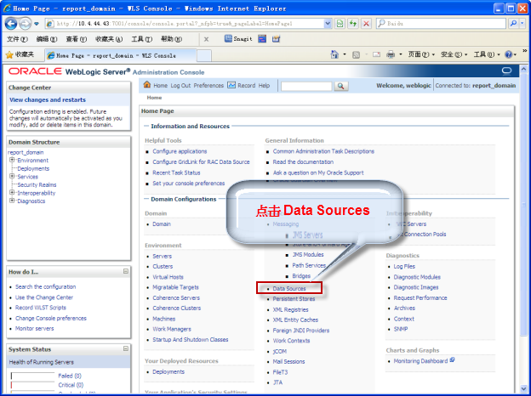This screenshot has height=396, width=531.
Task: Open Foreign JNDI Providers link
Action: (x=301, y=331)
